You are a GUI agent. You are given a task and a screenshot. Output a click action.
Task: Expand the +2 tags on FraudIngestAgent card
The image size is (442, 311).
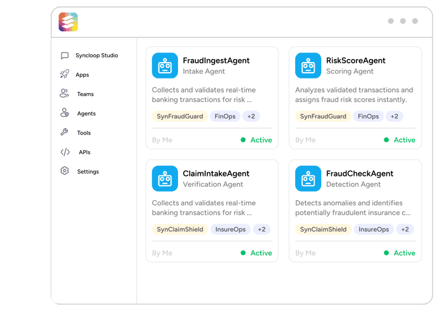pos(251,116)
